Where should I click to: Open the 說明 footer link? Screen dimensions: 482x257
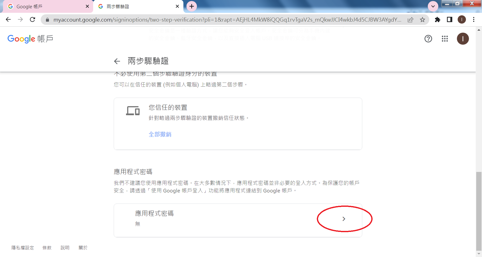point(65,248)
